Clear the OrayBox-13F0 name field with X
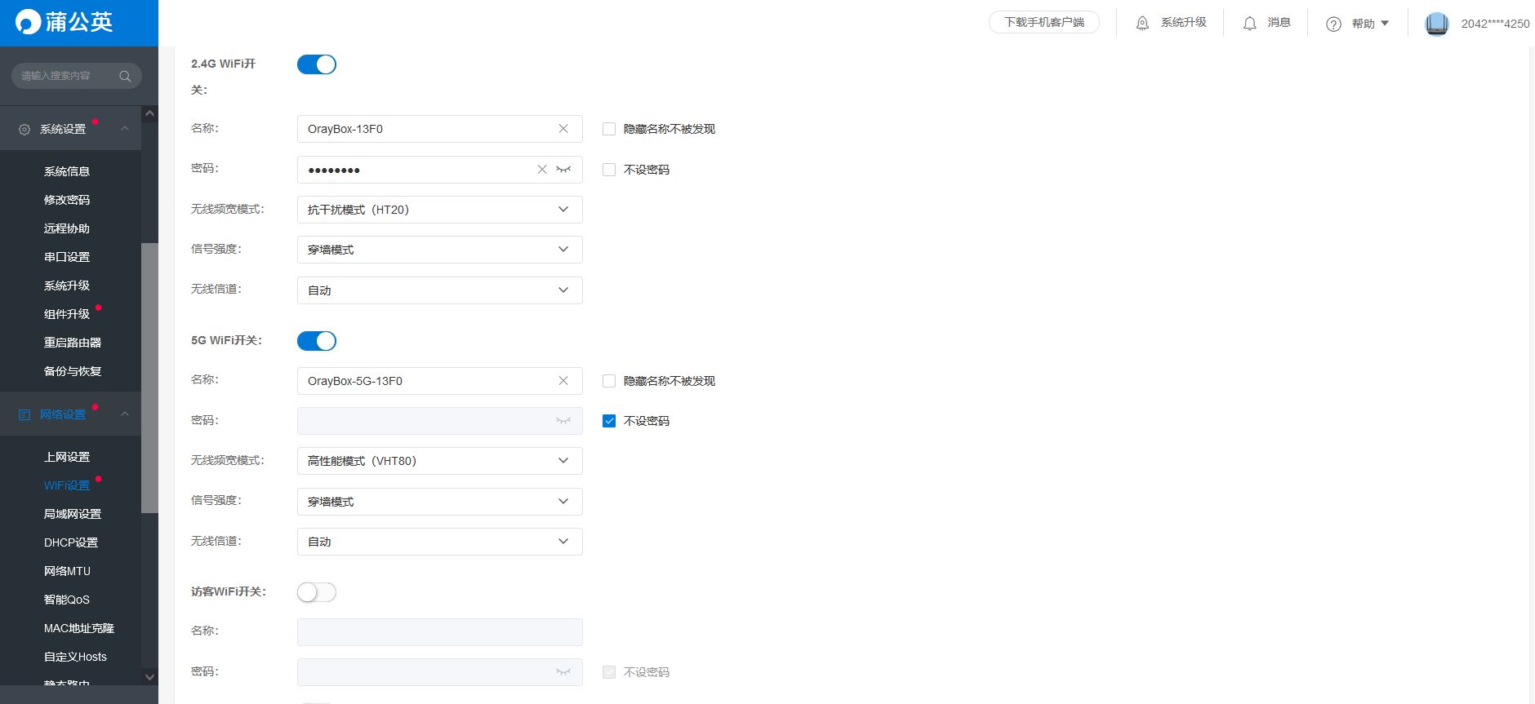 pyautogui.click(x=563, y=129)
